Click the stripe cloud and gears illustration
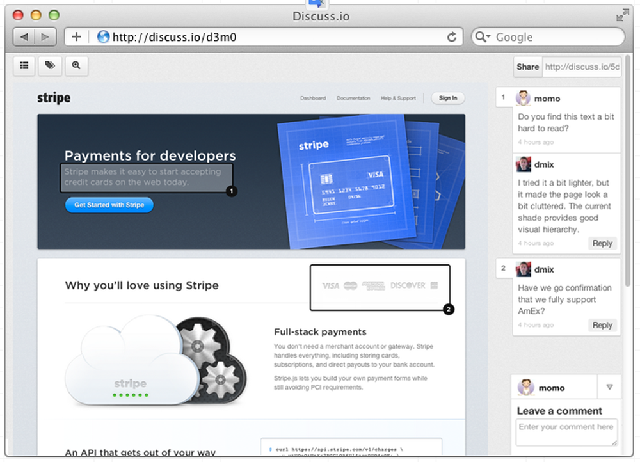The width and height of the screenshot is (640, 462). point(156,360)
